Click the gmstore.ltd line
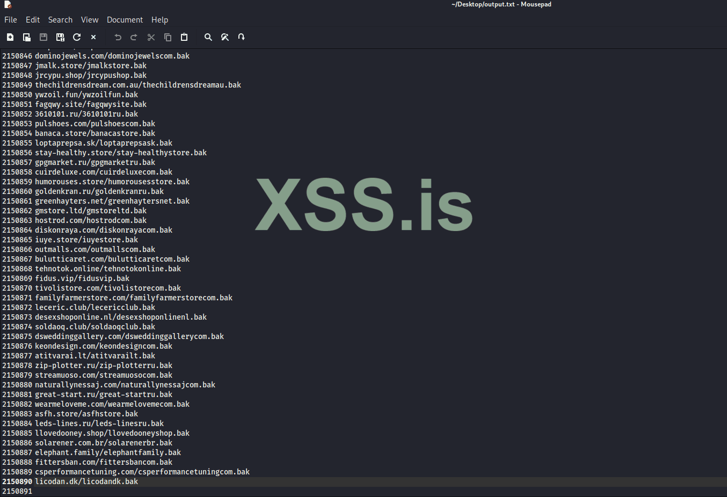Screen dimensions: 727x497 [91, 211]
